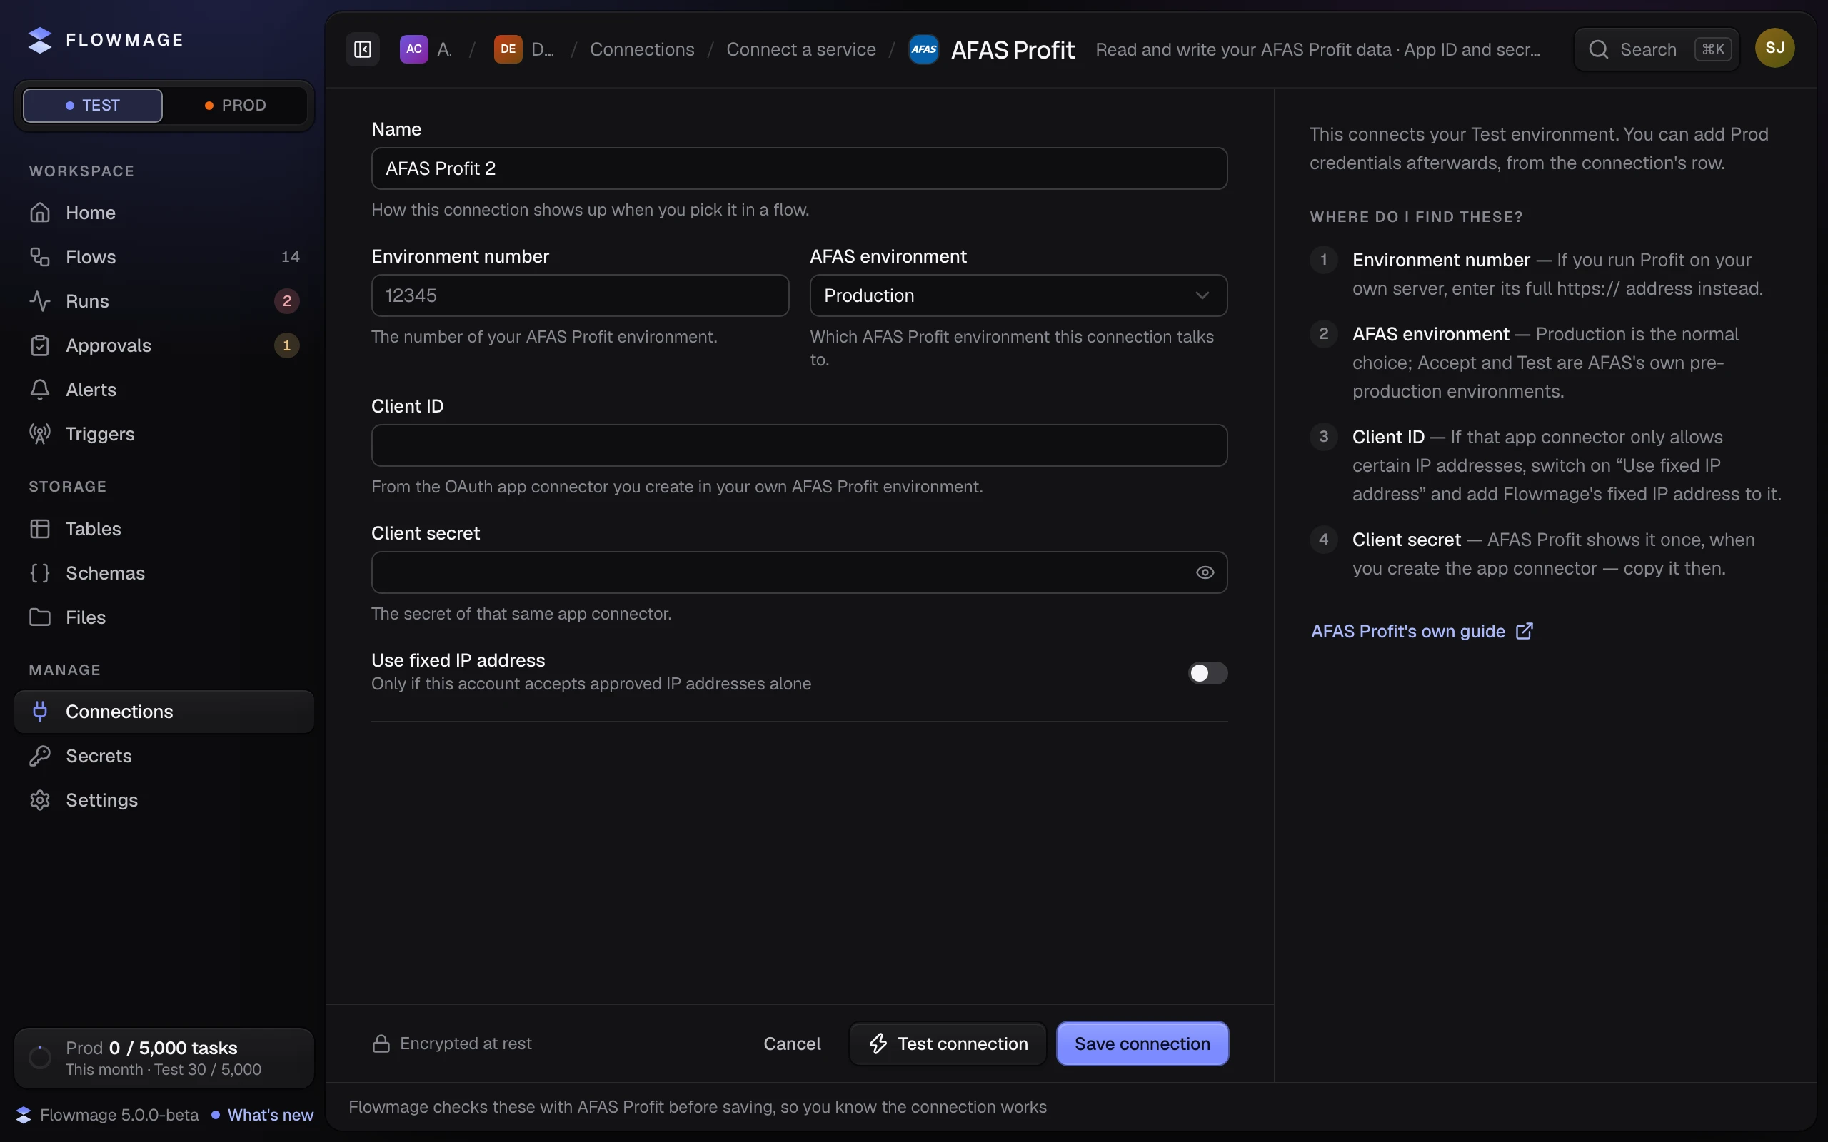The image size is (1828, 1142).
Task: Select Connections in the sidebar menu
Action: point(164,712)
